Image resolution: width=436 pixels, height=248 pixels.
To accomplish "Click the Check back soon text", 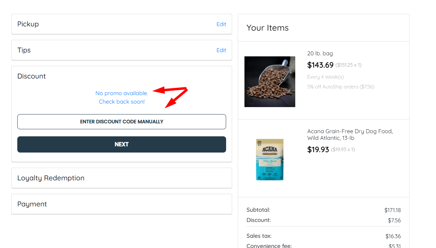I will (x=122, y=102).
